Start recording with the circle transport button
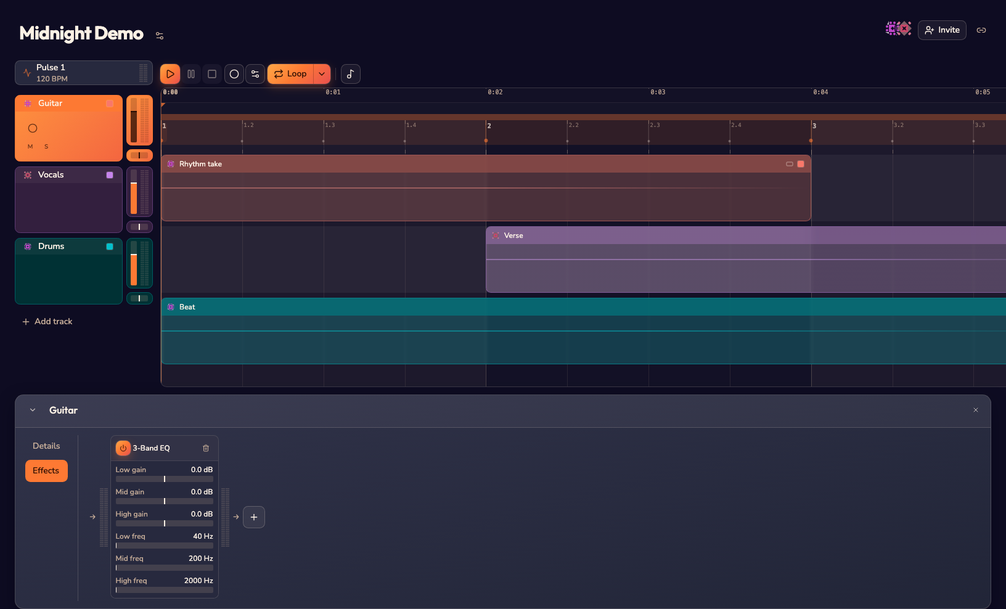The image size is (1006, 609). (x=234, y=74)
